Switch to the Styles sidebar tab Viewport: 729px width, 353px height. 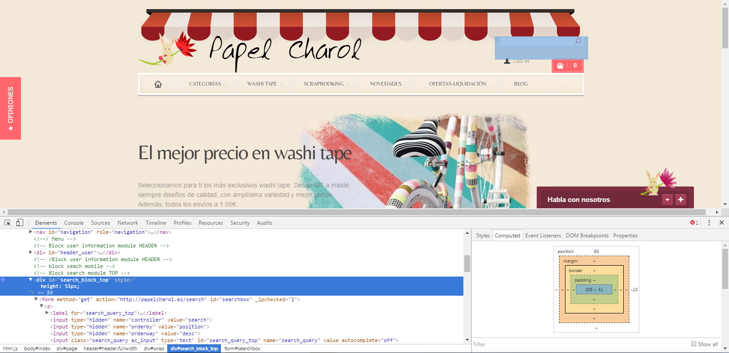click(483, 236)
